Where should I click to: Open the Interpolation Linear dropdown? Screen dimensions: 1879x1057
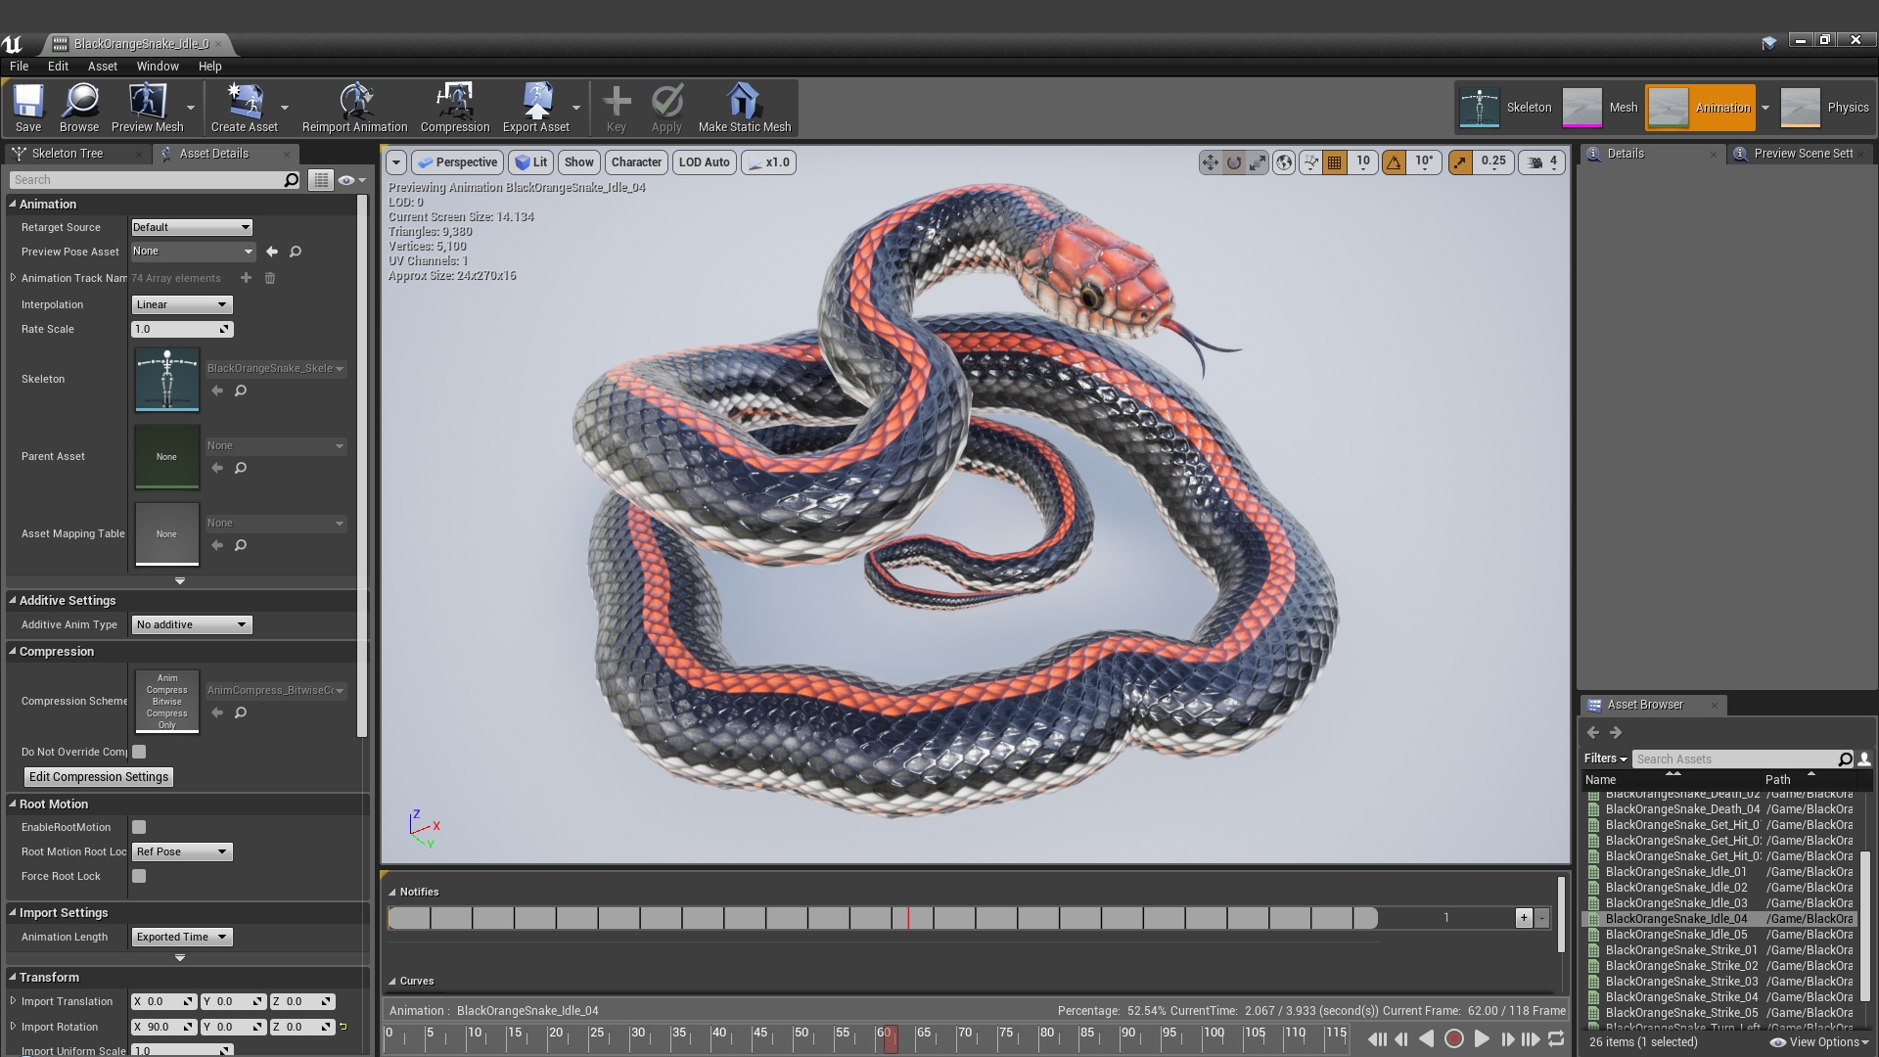182,304
